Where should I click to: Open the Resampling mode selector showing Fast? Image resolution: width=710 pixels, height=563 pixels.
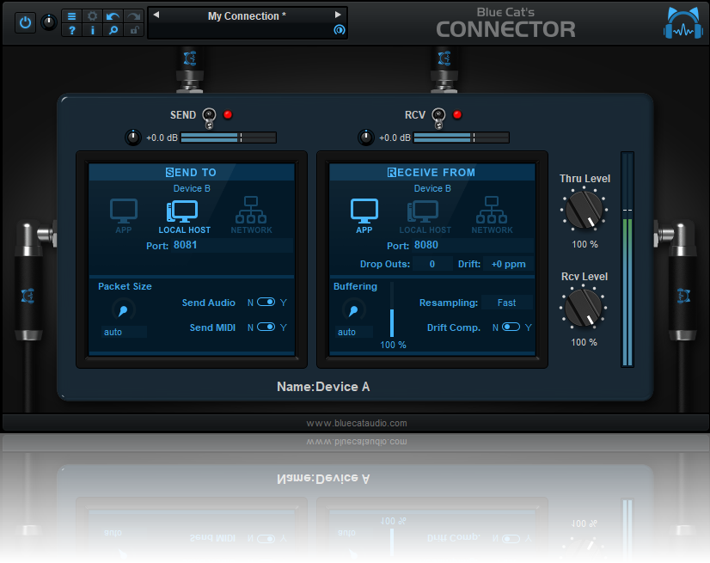506,303
